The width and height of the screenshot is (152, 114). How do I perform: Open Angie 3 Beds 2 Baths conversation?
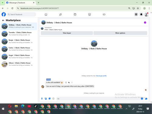click(x=19, y=57)
